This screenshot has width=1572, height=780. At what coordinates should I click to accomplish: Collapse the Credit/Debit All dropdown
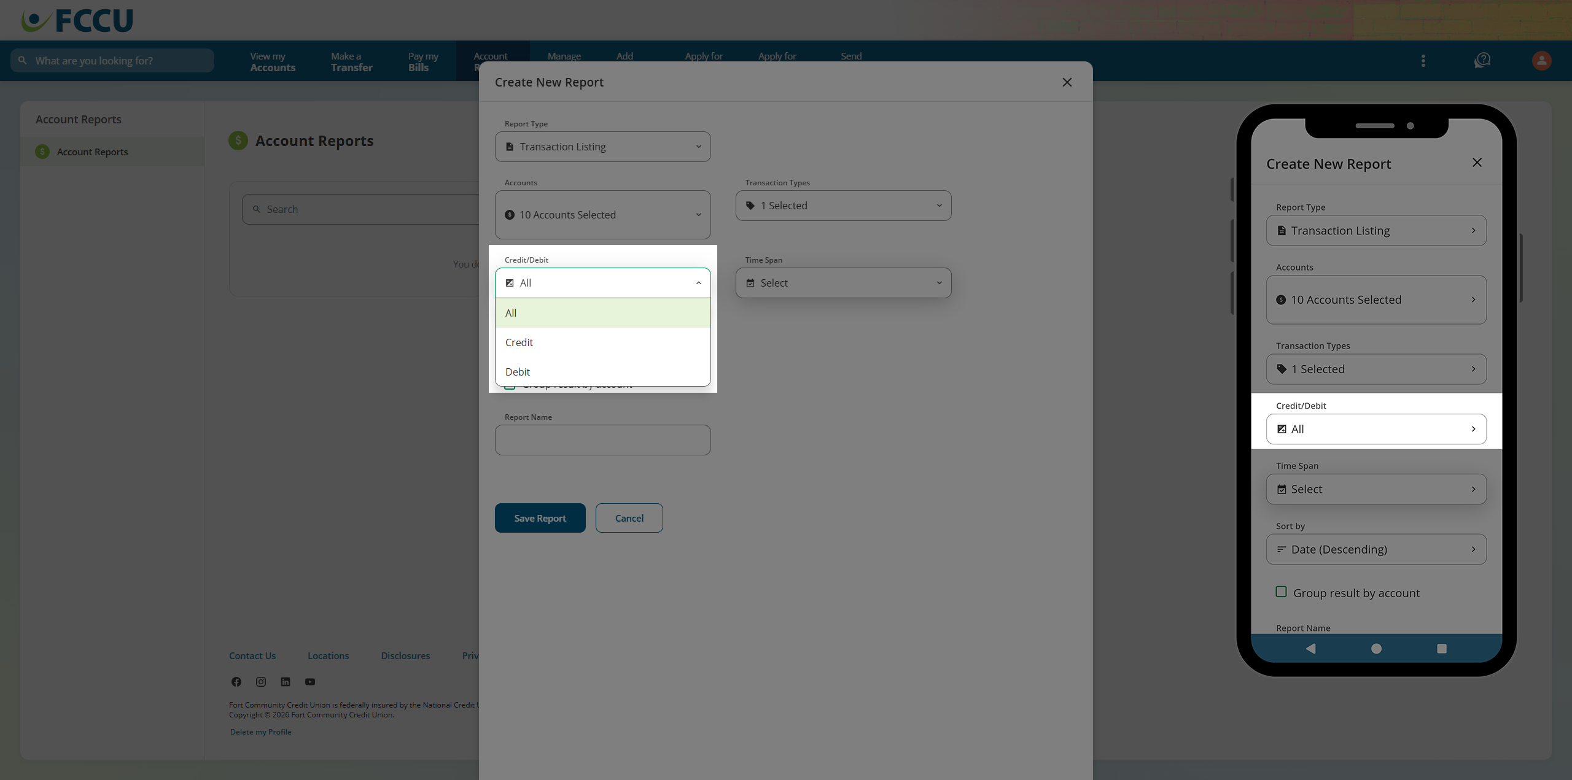click(x=602, y=283)
